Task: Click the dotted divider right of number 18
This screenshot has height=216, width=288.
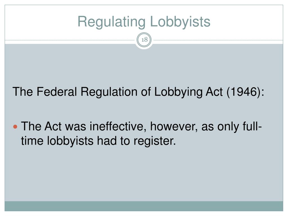Action: click(217, 40)
